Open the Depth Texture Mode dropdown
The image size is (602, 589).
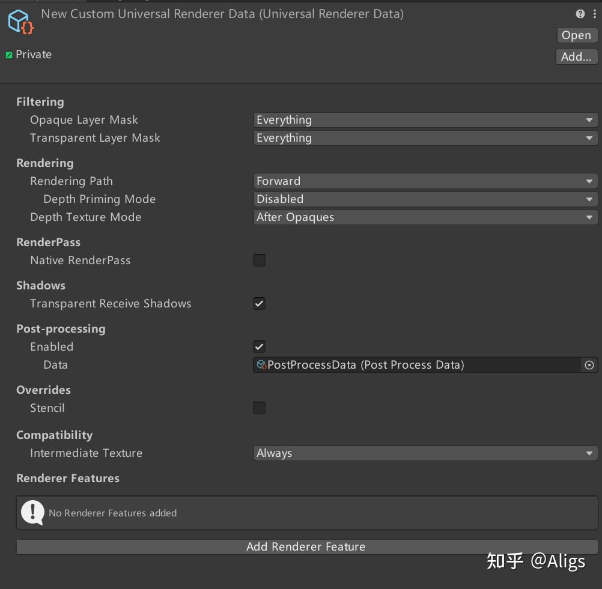coord(425,217)
